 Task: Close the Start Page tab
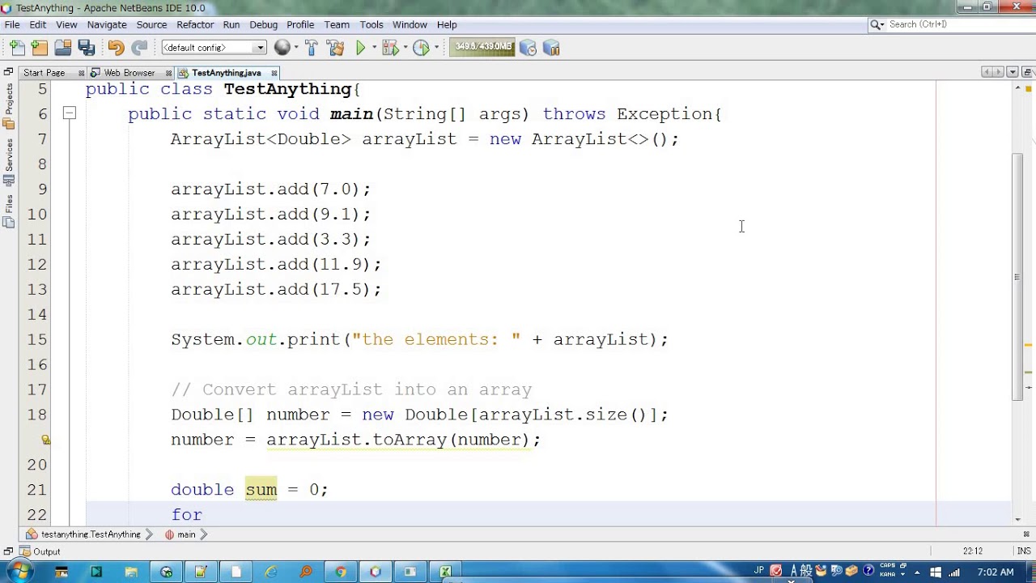coord(81,73)
